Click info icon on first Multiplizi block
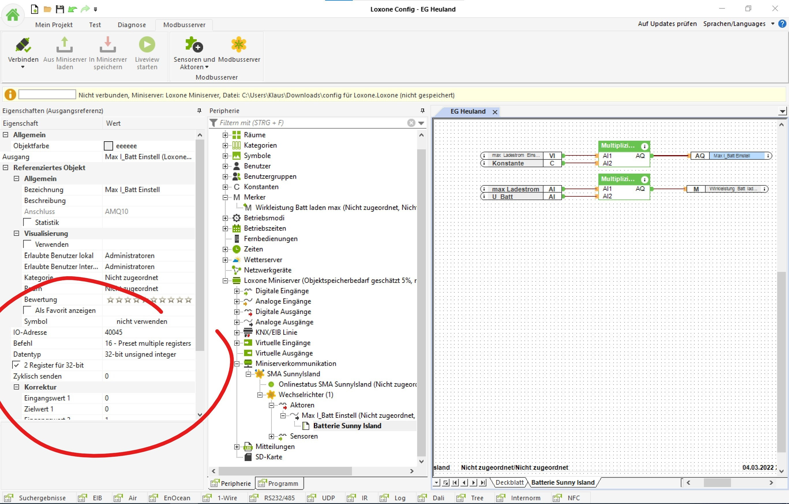Image resolution: width=789 pixels, height=504 pixels. (x=644, y=146)
